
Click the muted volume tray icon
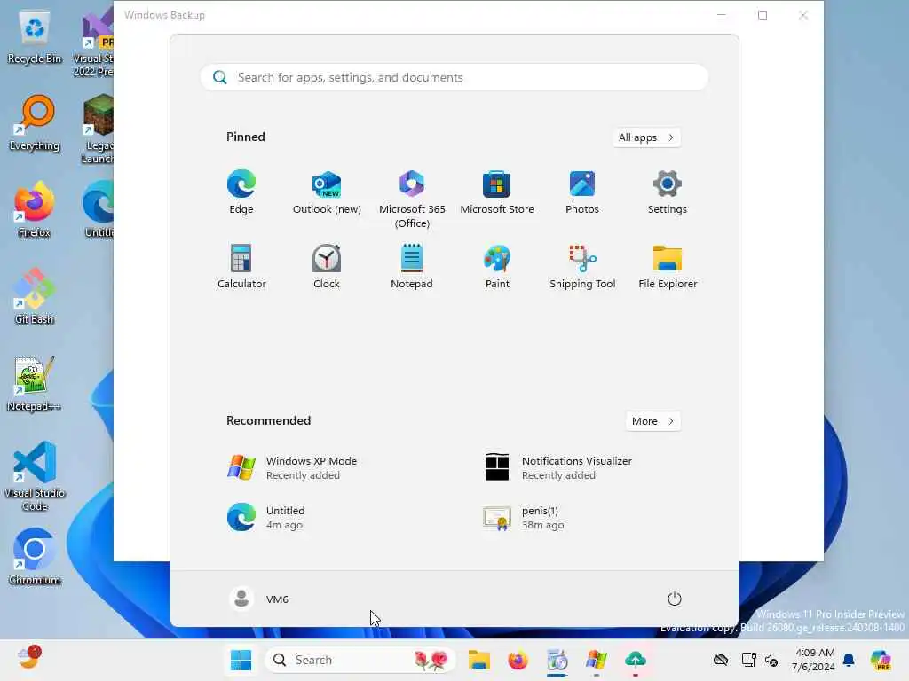click(771, 660)
